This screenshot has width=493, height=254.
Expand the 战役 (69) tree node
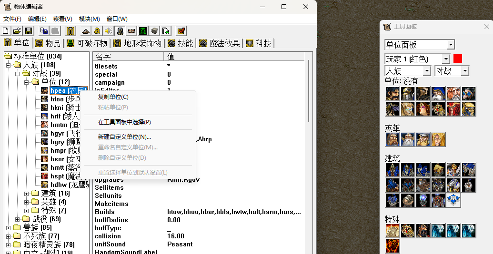[18, 219]
